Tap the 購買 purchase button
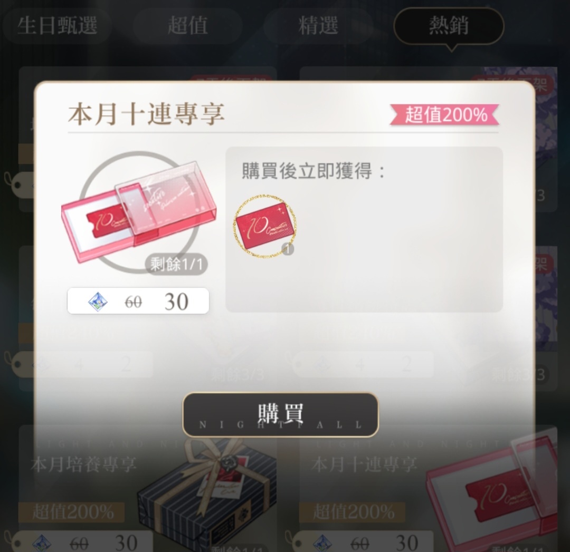570x552 pixels. click(280, 414)
